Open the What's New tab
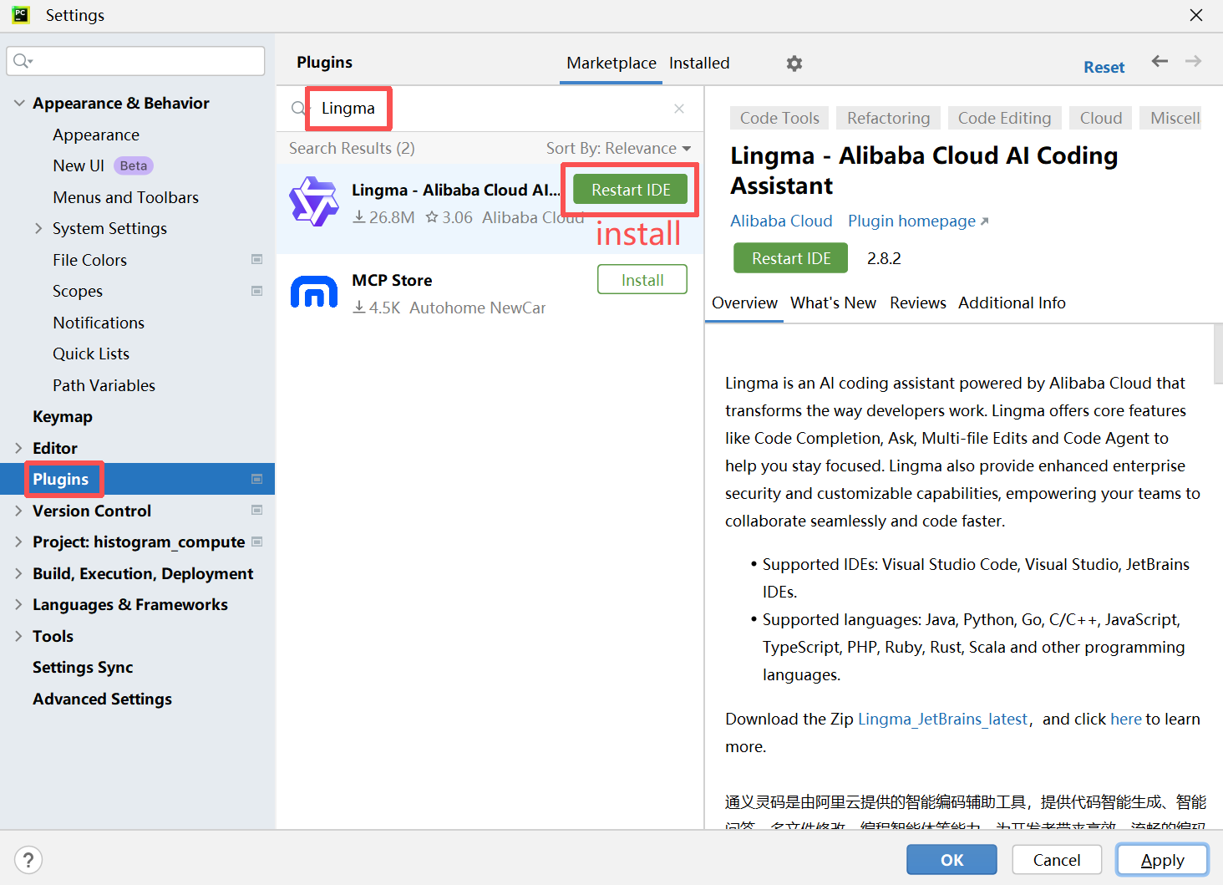The width and height of the screenshot is (1223, 885). (833, 303)
